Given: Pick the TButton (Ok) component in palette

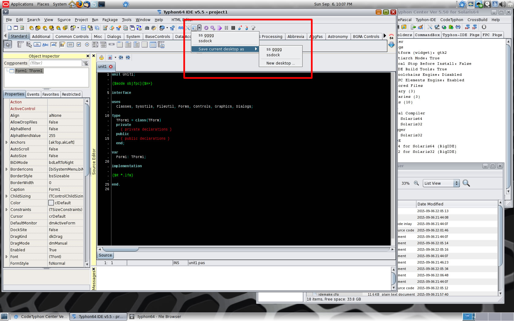Looking at the screenshot, I should click(37, 45).
